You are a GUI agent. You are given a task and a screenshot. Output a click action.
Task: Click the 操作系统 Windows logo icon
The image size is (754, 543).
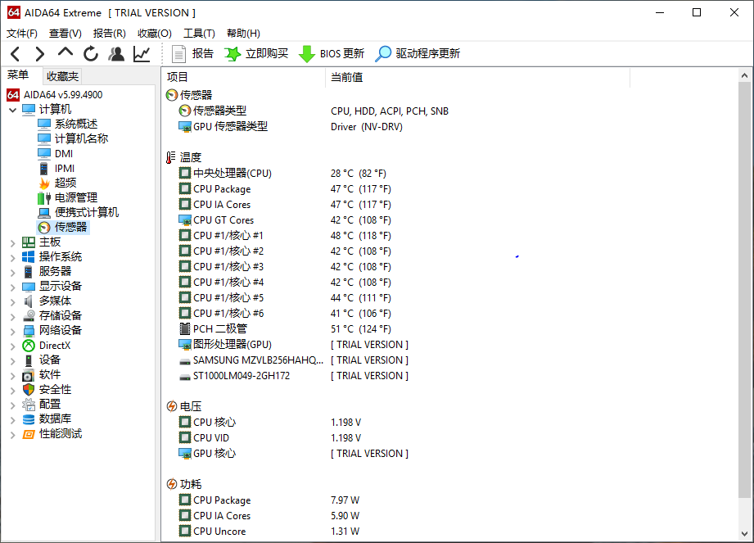click(x=29, y=257)
